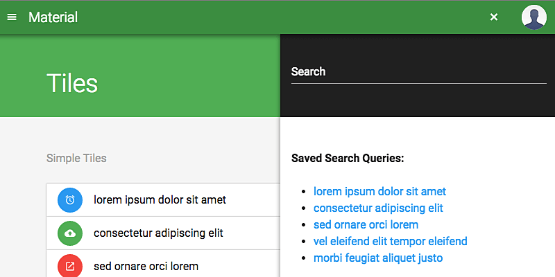Click the Material brand title
Image resolution: width=555 pixels, height=277 pixels.
point(53,17)
